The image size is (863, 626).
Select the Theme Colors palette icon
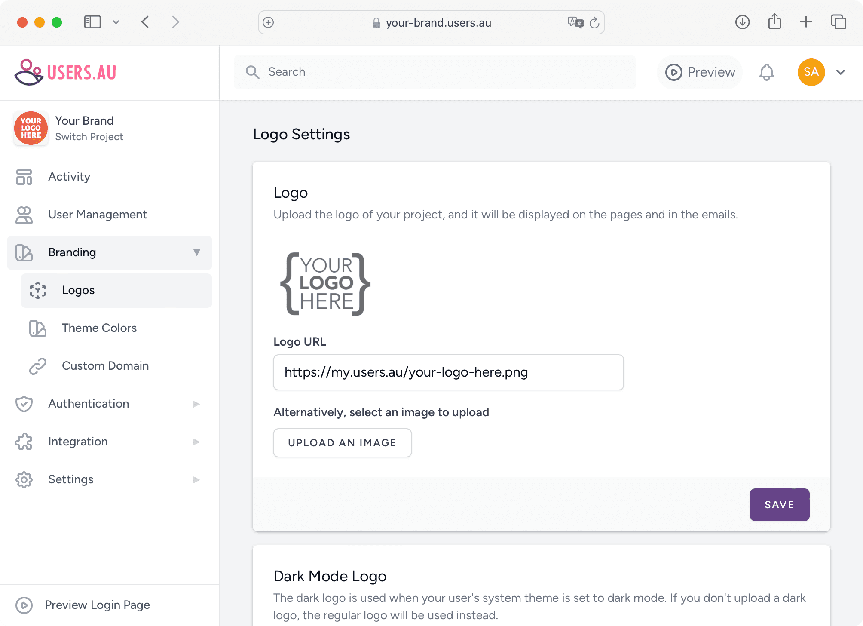click(x=37, y=328)
